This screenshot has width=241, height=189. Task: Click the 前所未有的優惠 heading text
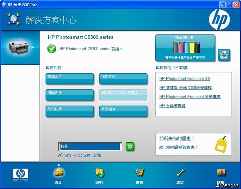(177, 139)
